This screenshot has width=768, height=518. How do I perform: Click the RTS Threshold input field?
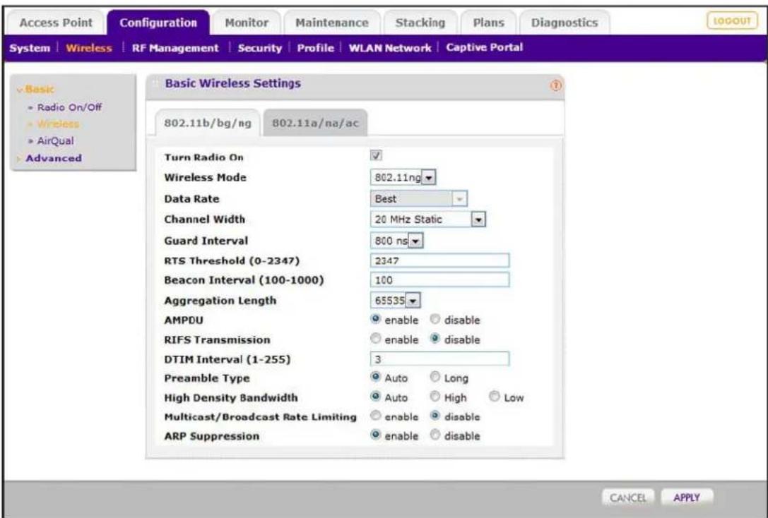pyautogui.click(x=440, y=260)
